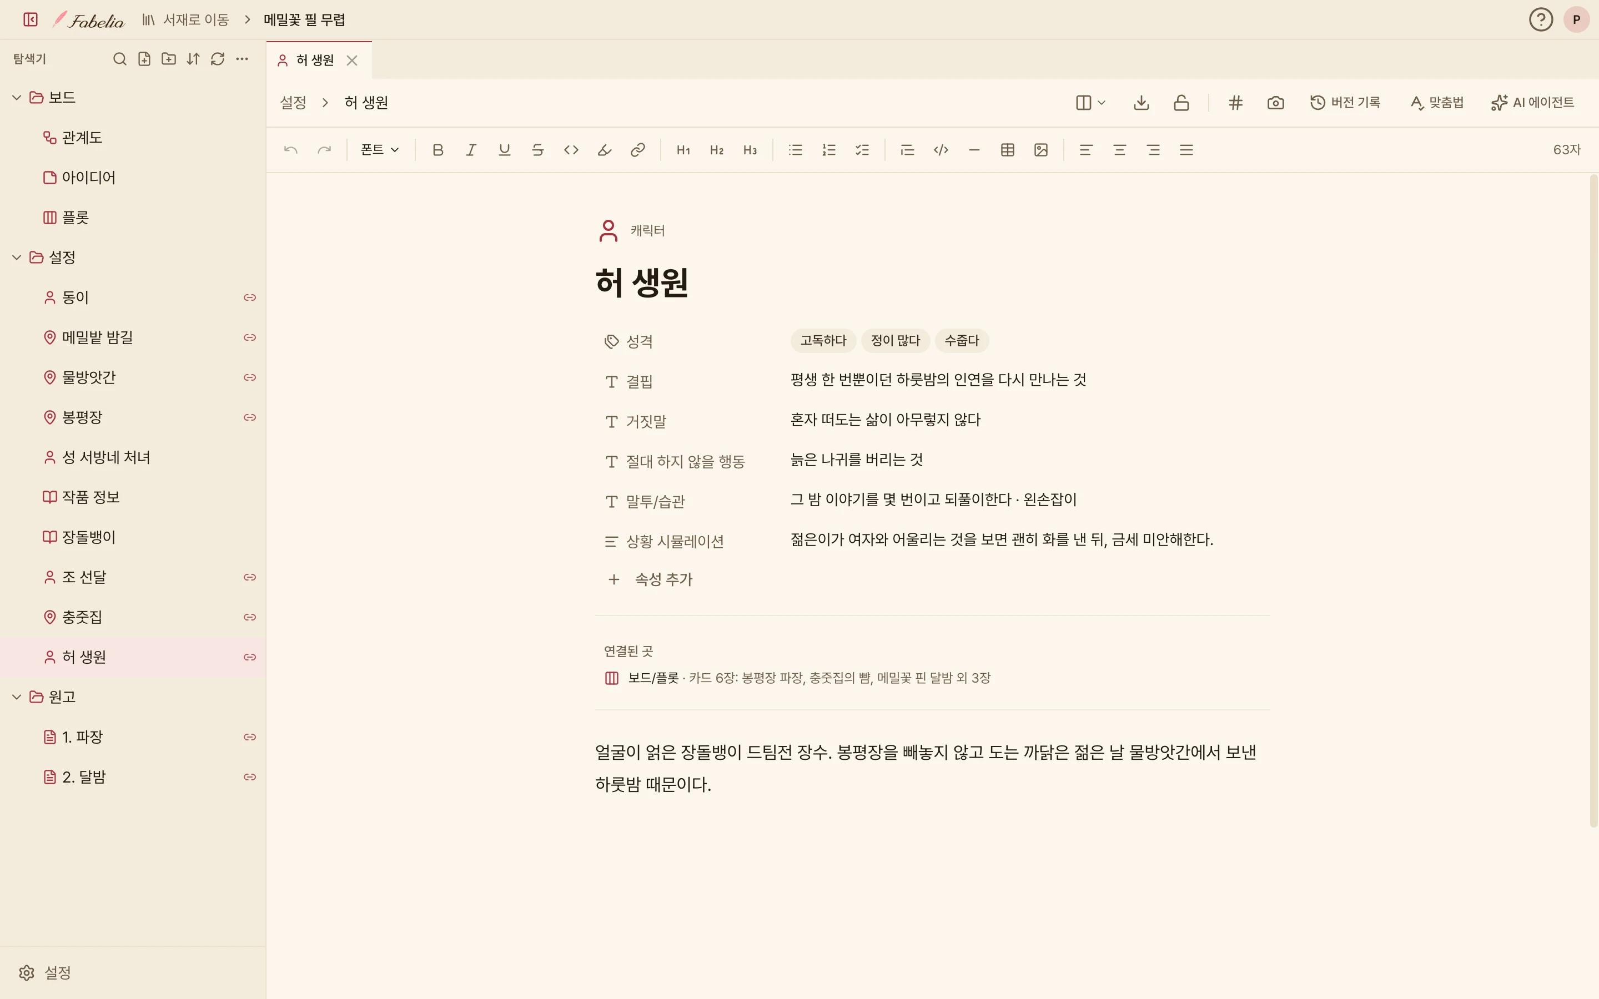Open the split layout dropdown
1599x999 pixels.
point(1090,103)
